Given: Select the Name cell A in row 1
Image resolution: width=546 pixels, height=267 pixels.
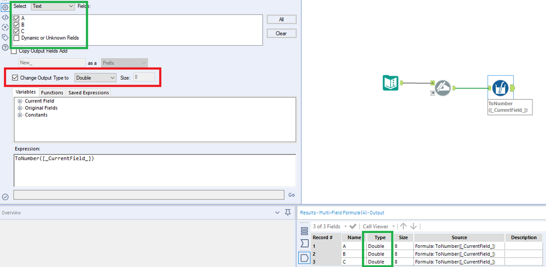Looking at the screenshot, I should click(x=354, y=246).
